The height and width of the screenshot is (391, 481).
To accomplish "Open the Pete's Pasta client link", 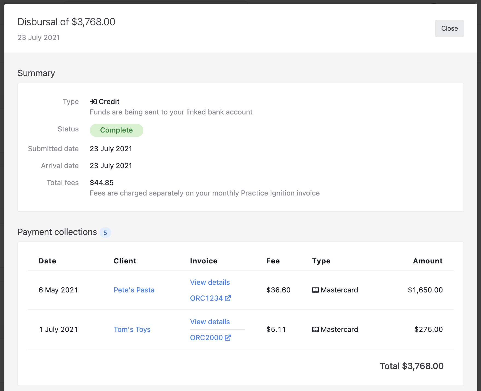I will 134,290.
